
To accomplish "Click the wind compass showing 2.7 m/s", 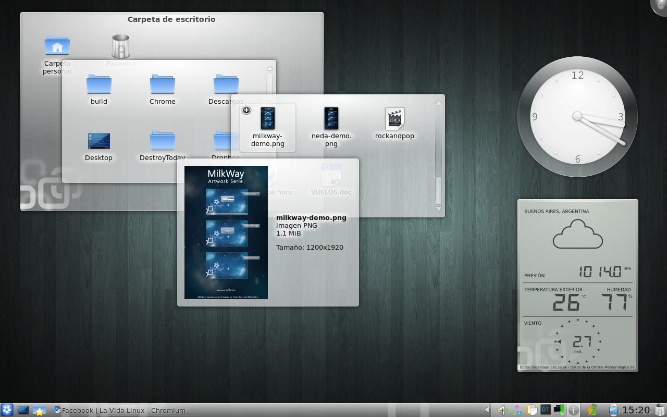I will [578, 342].
